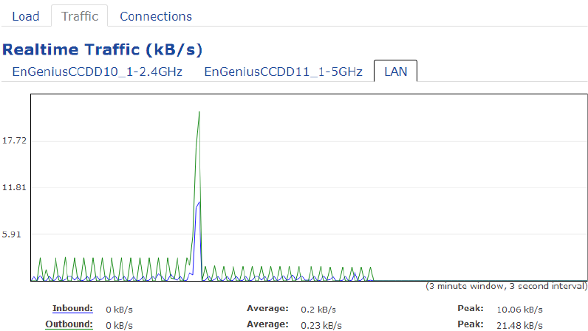This screenshot has height=331, width=588.
Task: Click the 5.91 y-axis label
Action: [x=12, y=234]
